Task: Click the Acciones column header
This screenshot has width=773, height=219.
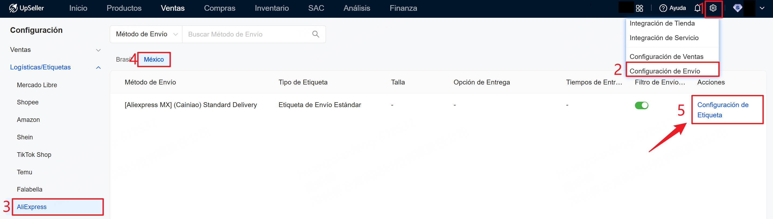Action: [711, 82]
